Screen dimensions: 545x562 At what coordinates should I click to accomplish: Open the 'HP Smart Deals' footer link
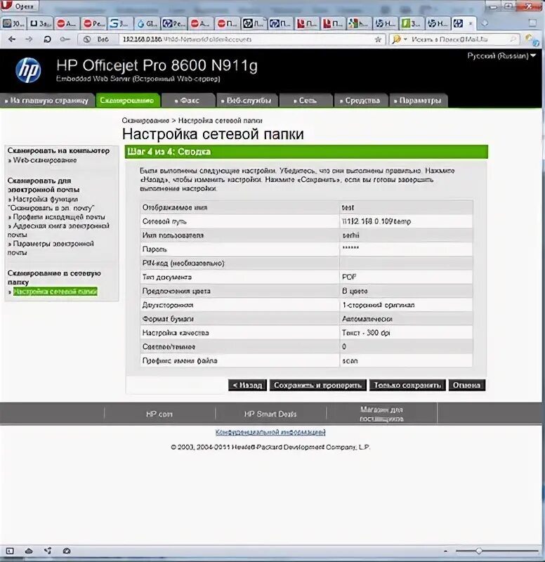270,414
